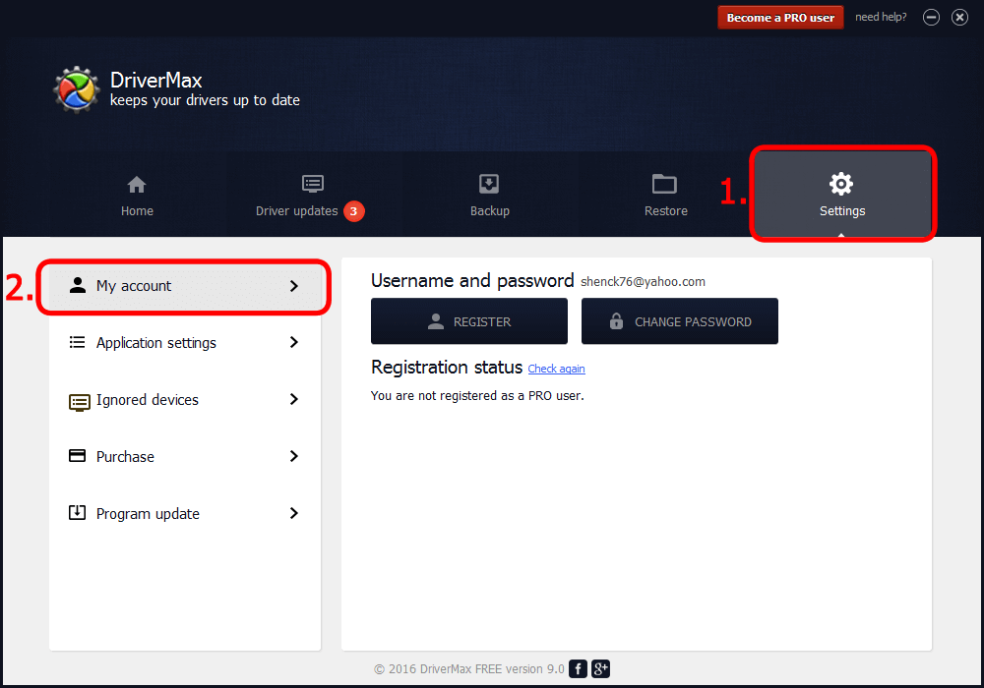Switch to the Home tab
The width and height of the screenshot is (984, 688).
137,196
